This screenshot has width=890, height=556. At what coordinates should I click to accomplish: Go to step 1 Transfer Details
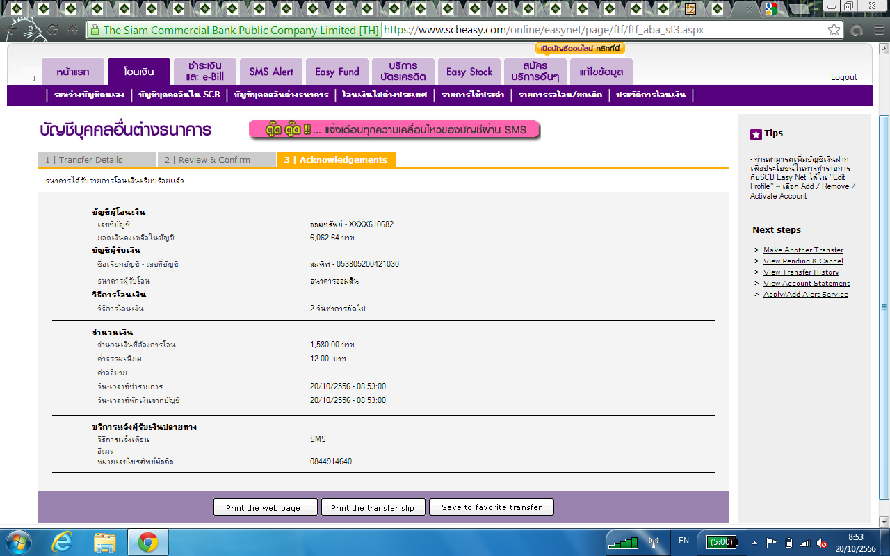pos(97,160)
